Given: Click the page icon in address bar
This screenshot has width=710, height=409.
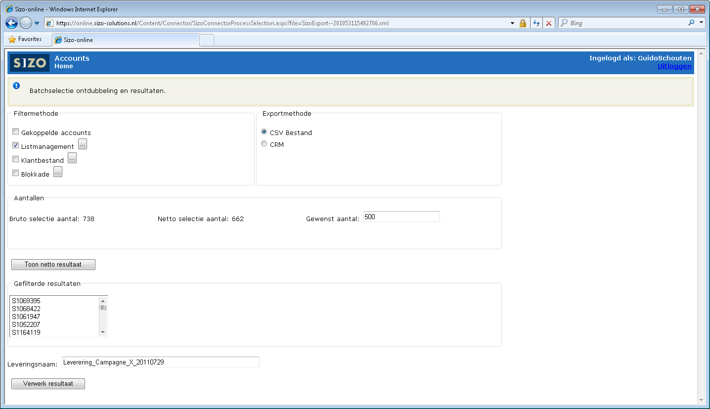Looking at the screenshot, I should [49, 23].
